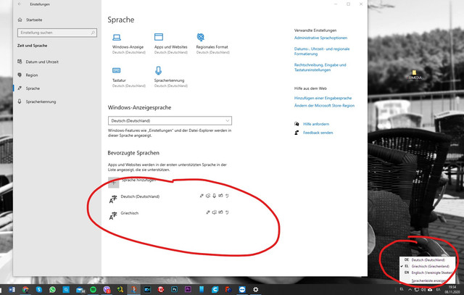The height and width of the screenshot is (295, 464).
Task: Open Datum und Uhrzeit settings
Action: pyautogui.click(x=38, y=62)
